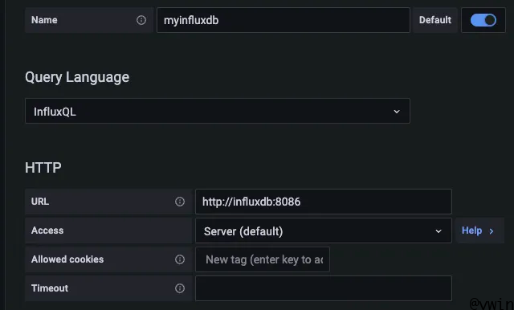Click the arrow next to Help
The width and height of the screenshot is (514, 310).
492,231
